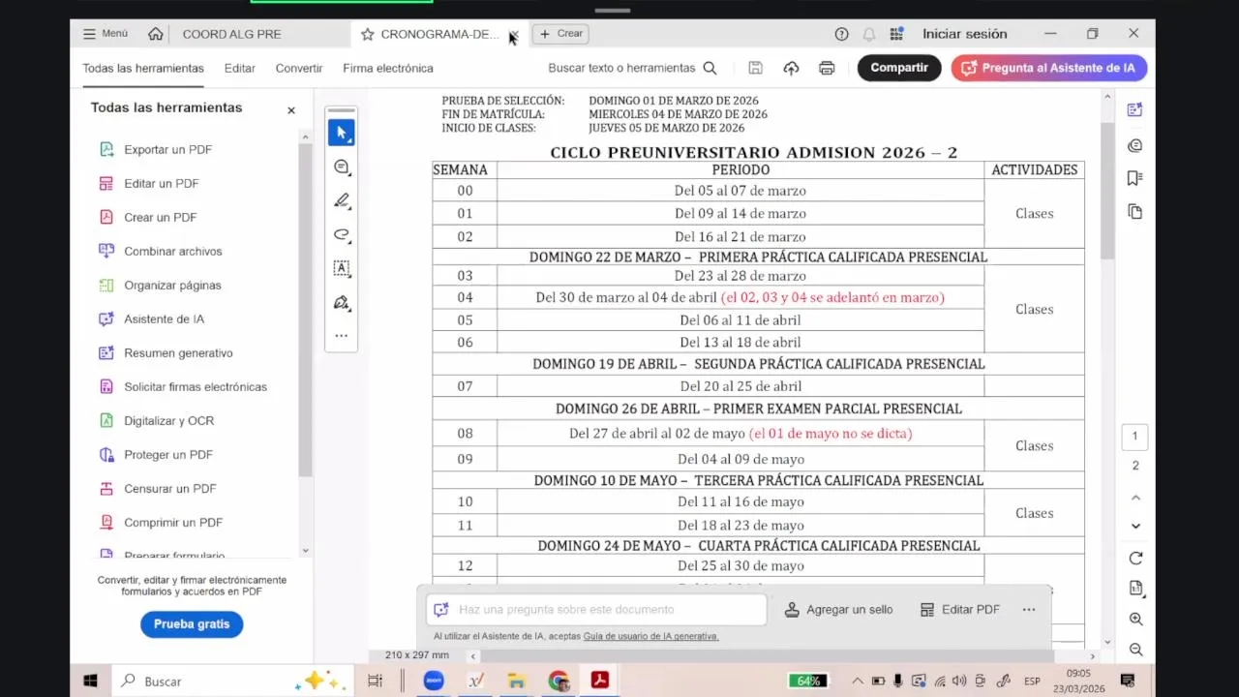Close the Todas las herramientas panel
Screen dimensions: 1239x697
coord(290,110)
